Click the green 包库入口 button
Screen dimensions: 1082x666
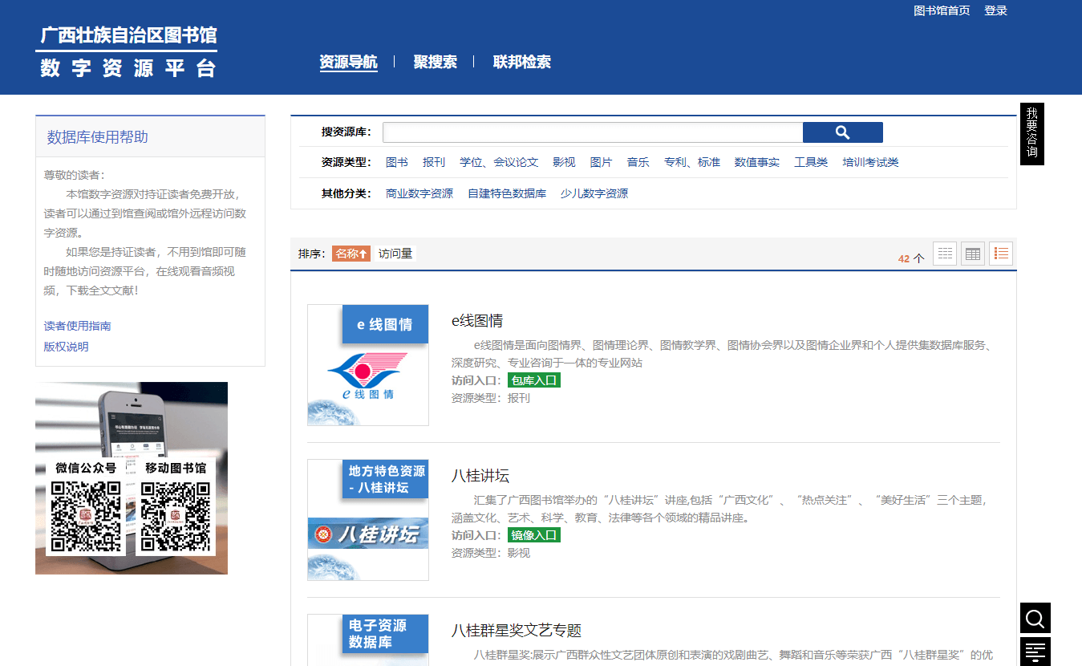[533, 380]
